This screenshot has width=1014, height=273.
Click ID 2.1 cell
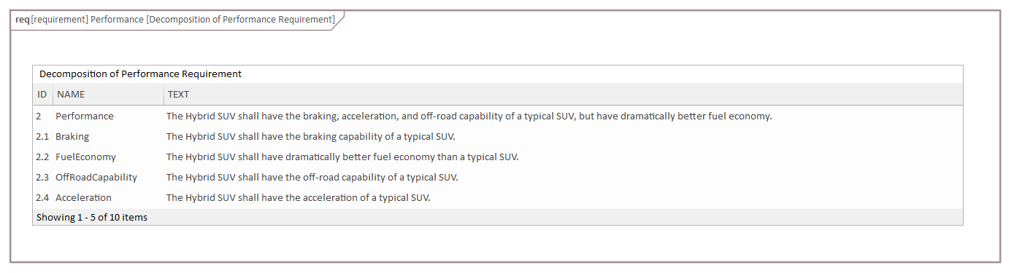(x=42, y=136)
